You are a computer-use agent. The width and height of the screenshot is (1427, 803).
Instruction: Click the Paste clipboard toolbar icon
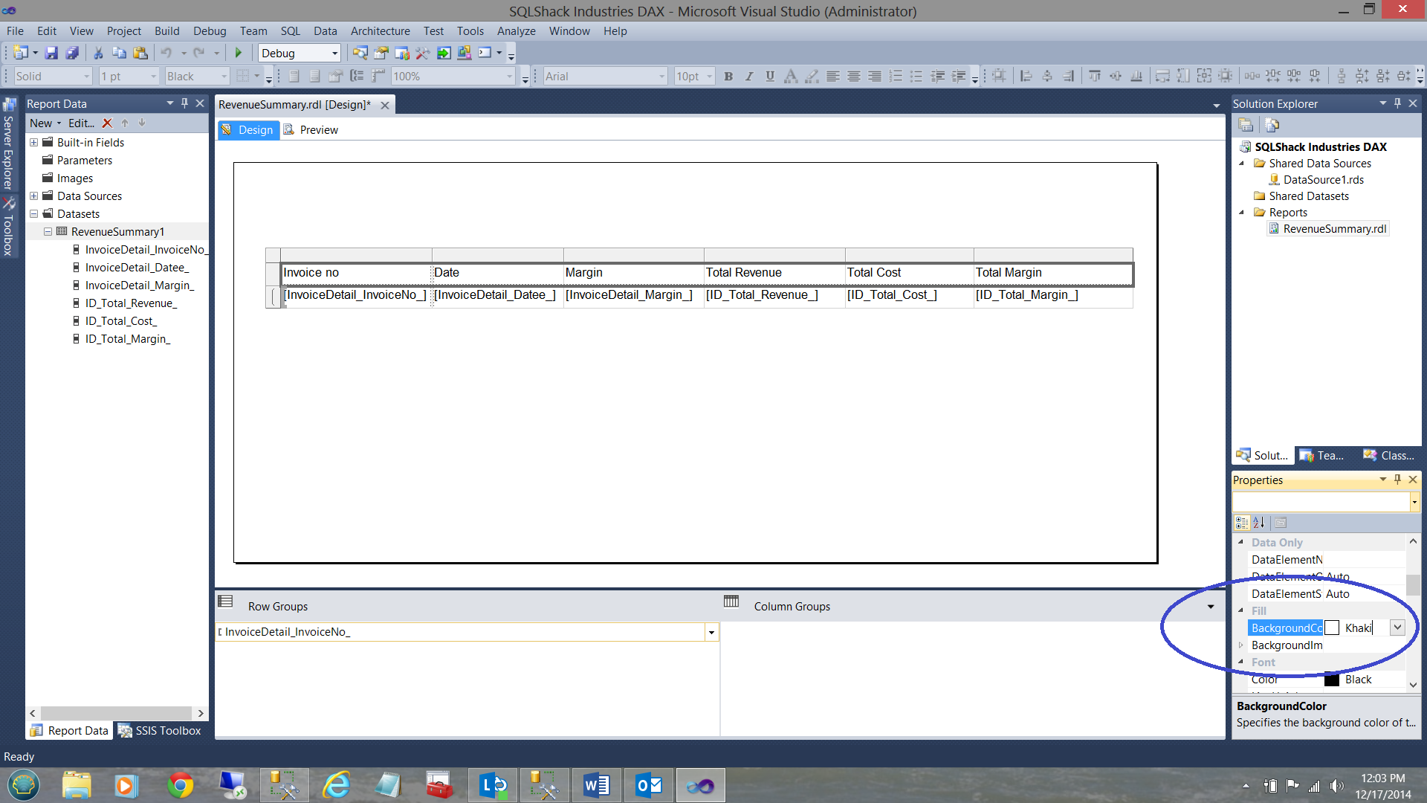point(140,53)
